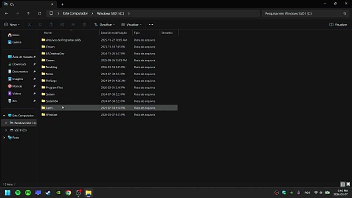The width and height of the screenshot is (352, 198).
Task: Open Imagens in the sidebar
Action: coord(15,79)
